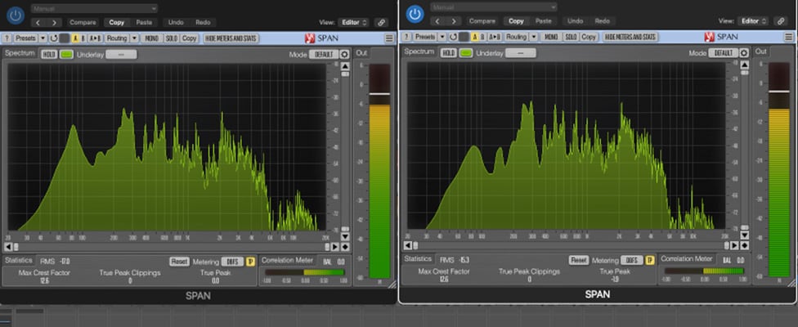Open the Mode DEFAULT selector in right SPAN
This screenshot has height=327, width=798.
point(723,53)
